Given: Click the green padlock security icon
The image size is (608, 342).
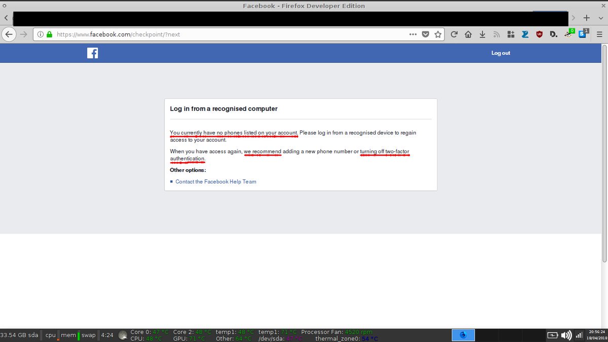Looking at the screenshot, I should click(49, 34).
